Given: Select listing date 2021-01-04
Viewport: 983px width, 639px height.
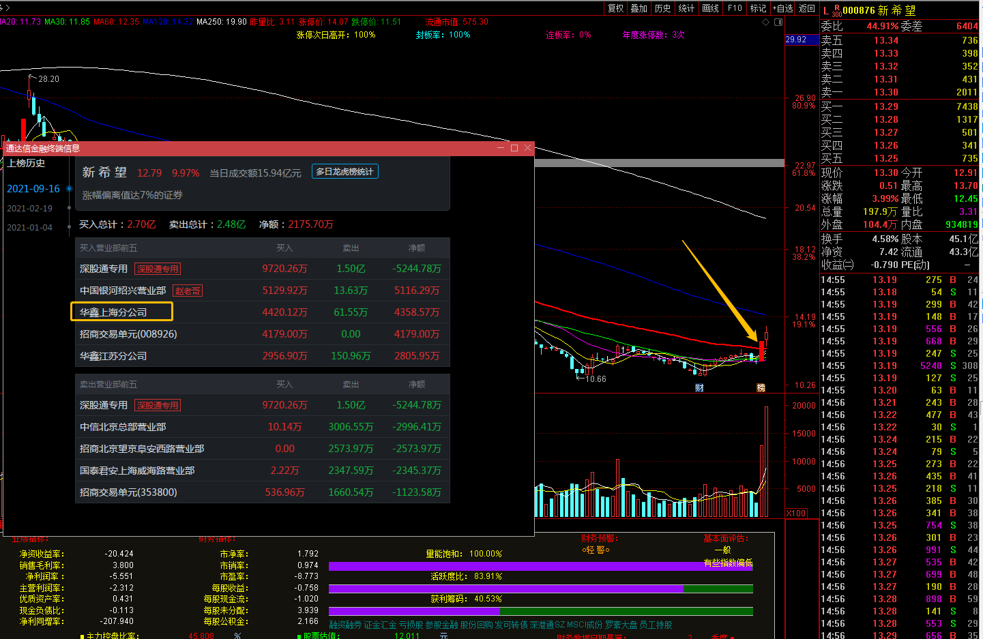Looking at the screenshot, I should [x=29, y=228].
